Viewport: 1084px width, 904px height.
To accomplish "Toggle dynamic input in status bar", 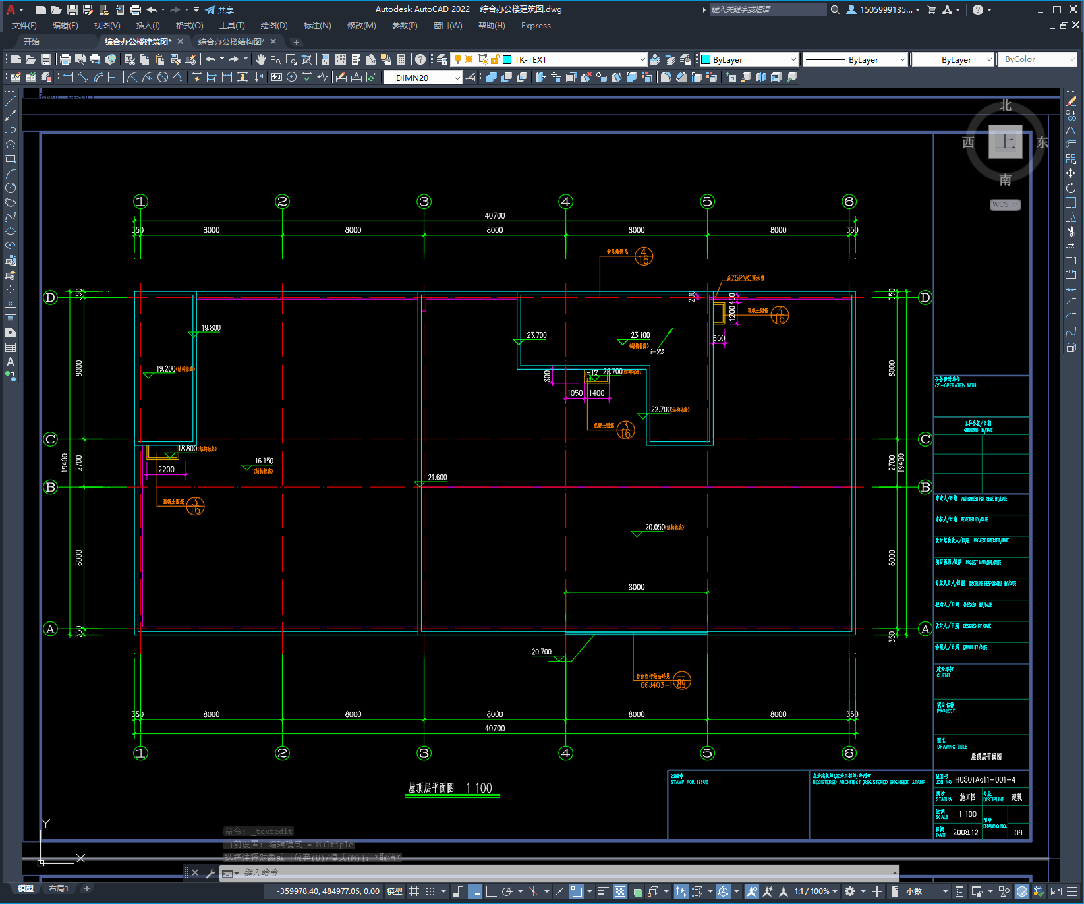I will pyautogui.click(x=475, y=891).
